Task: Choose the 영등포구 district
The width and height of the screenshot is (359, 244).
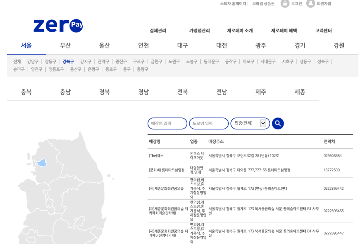Action: coord(56,69)
